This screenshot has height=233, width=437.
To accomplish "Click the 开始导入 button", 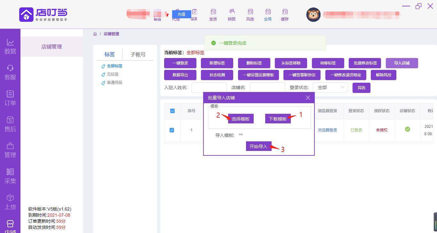I will pyautogui.click(x=258, y=146).
